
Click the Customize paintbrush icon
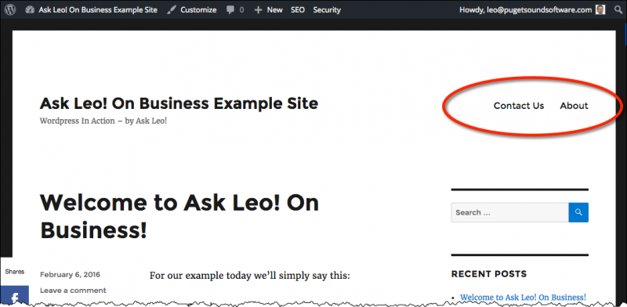pyautogui.click(x=172, y=10)
